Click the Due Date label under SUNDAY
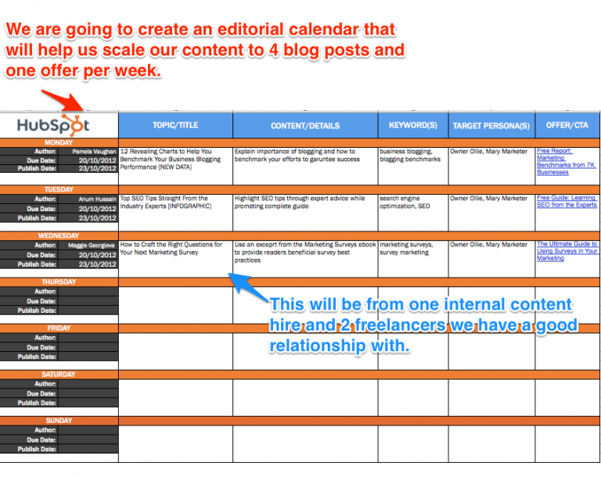The height and width of the screenshot is (477, 601). 41,439
